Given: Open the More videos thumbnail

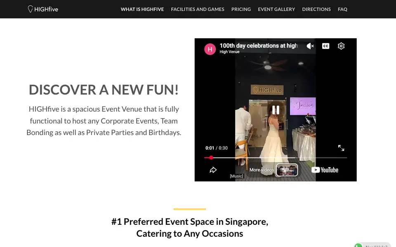Looking at the screenshot, I should (287, 170).
